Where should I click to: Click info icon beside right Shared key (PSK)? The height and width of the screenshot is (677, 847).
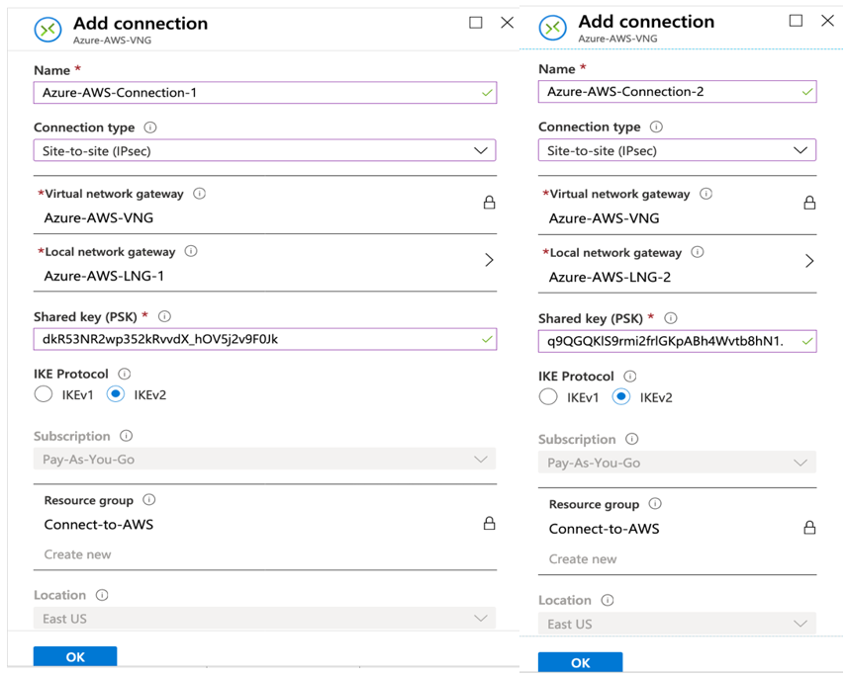tap(671, 318)
